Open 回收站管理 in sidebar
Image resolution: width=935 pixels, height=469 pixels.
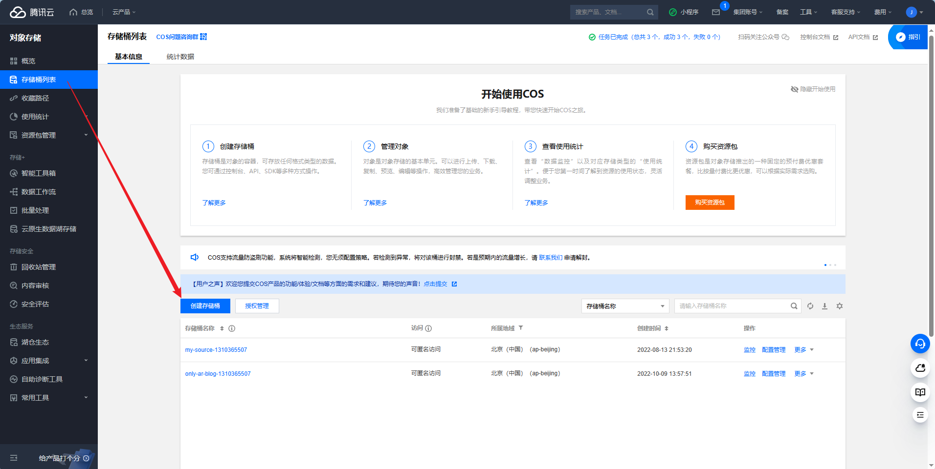(x=49, y=267)
